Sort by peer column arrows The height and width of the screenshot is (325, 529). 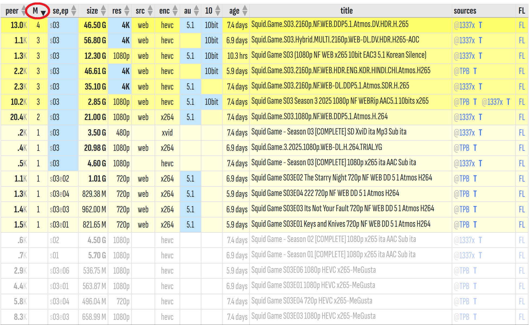point(24,11)
